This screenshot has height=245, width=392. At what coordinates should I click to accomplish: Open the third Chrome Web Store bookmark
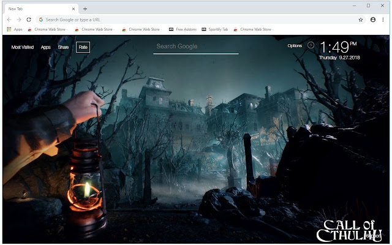tap(141, 29)
